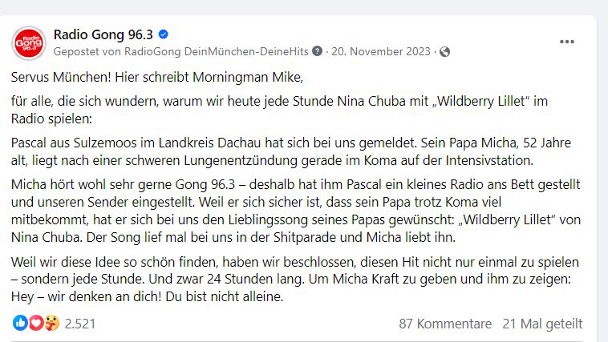This screenshot has height=342, width=608.
Task: Click the paragraph starting Micha hört wohl
Action: pos(296,211)
